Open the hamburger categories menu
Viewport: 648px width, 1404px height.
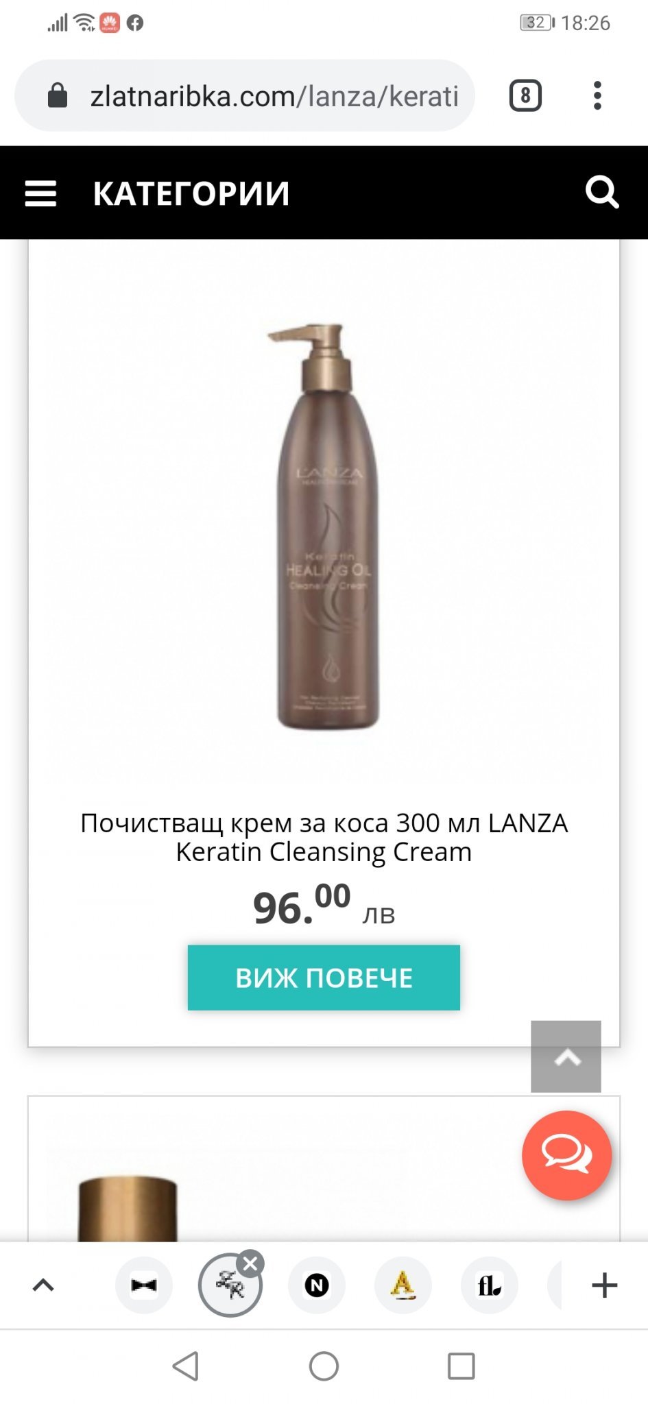coord(40,193)
